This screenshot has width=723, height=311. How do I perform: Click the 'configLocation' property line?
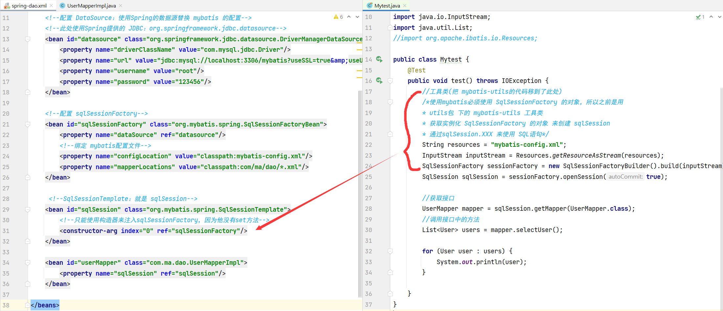click(x=186, y=156)
